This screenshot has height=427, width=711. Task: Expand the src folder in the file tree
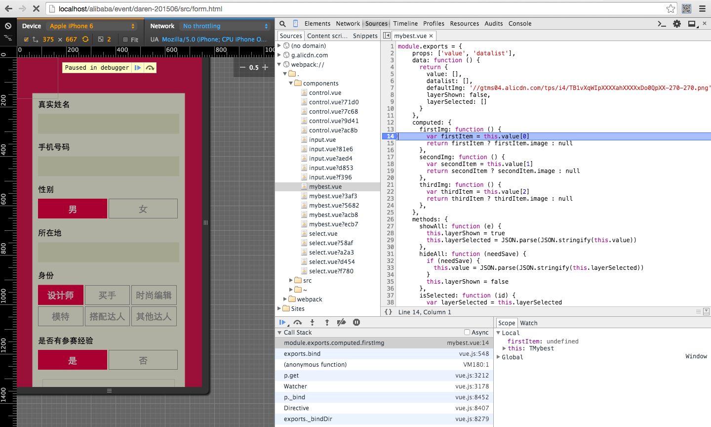tap(291, 280)
